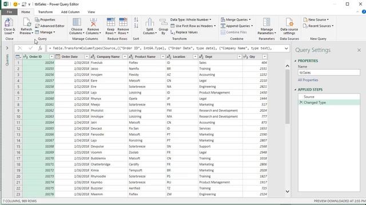
Task: Expand the formula bar with the chevron
Action: click(x=286, y=48)
